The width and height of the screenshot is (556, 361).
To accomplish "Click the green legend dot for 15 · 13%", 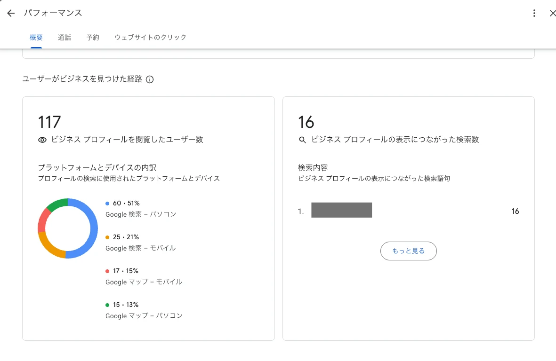I will [107, 305].
